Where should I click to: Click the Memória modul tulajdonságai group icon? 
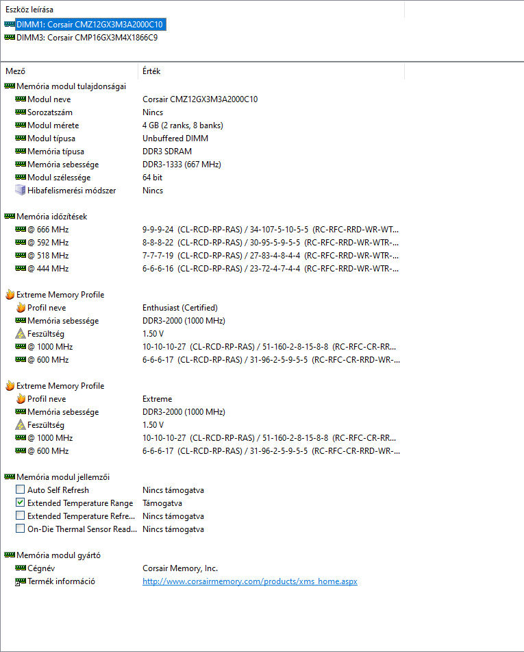click(10, 86)
